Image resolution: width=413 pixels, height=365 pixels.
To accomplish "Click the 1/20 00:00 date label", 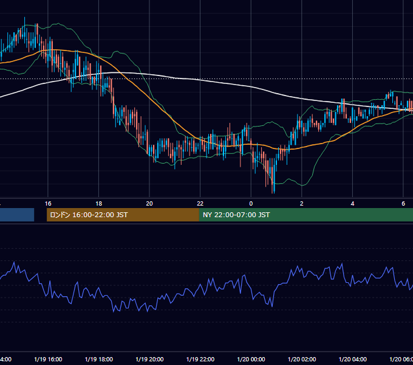I will point(251,359).
